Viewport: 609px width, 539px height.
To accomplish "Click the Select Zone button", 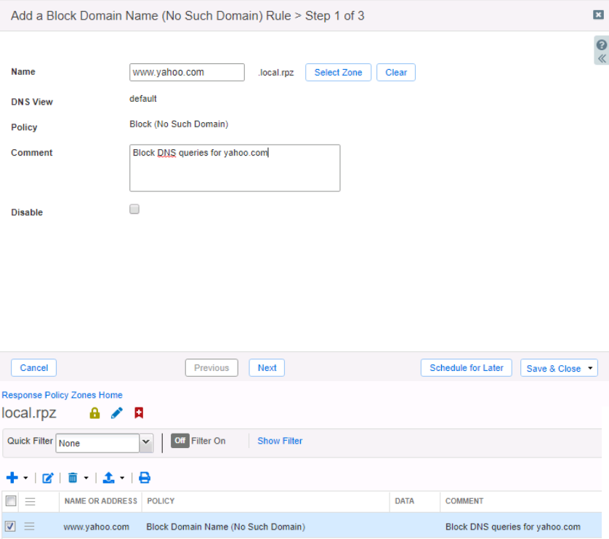I will [x=338, y=73].
